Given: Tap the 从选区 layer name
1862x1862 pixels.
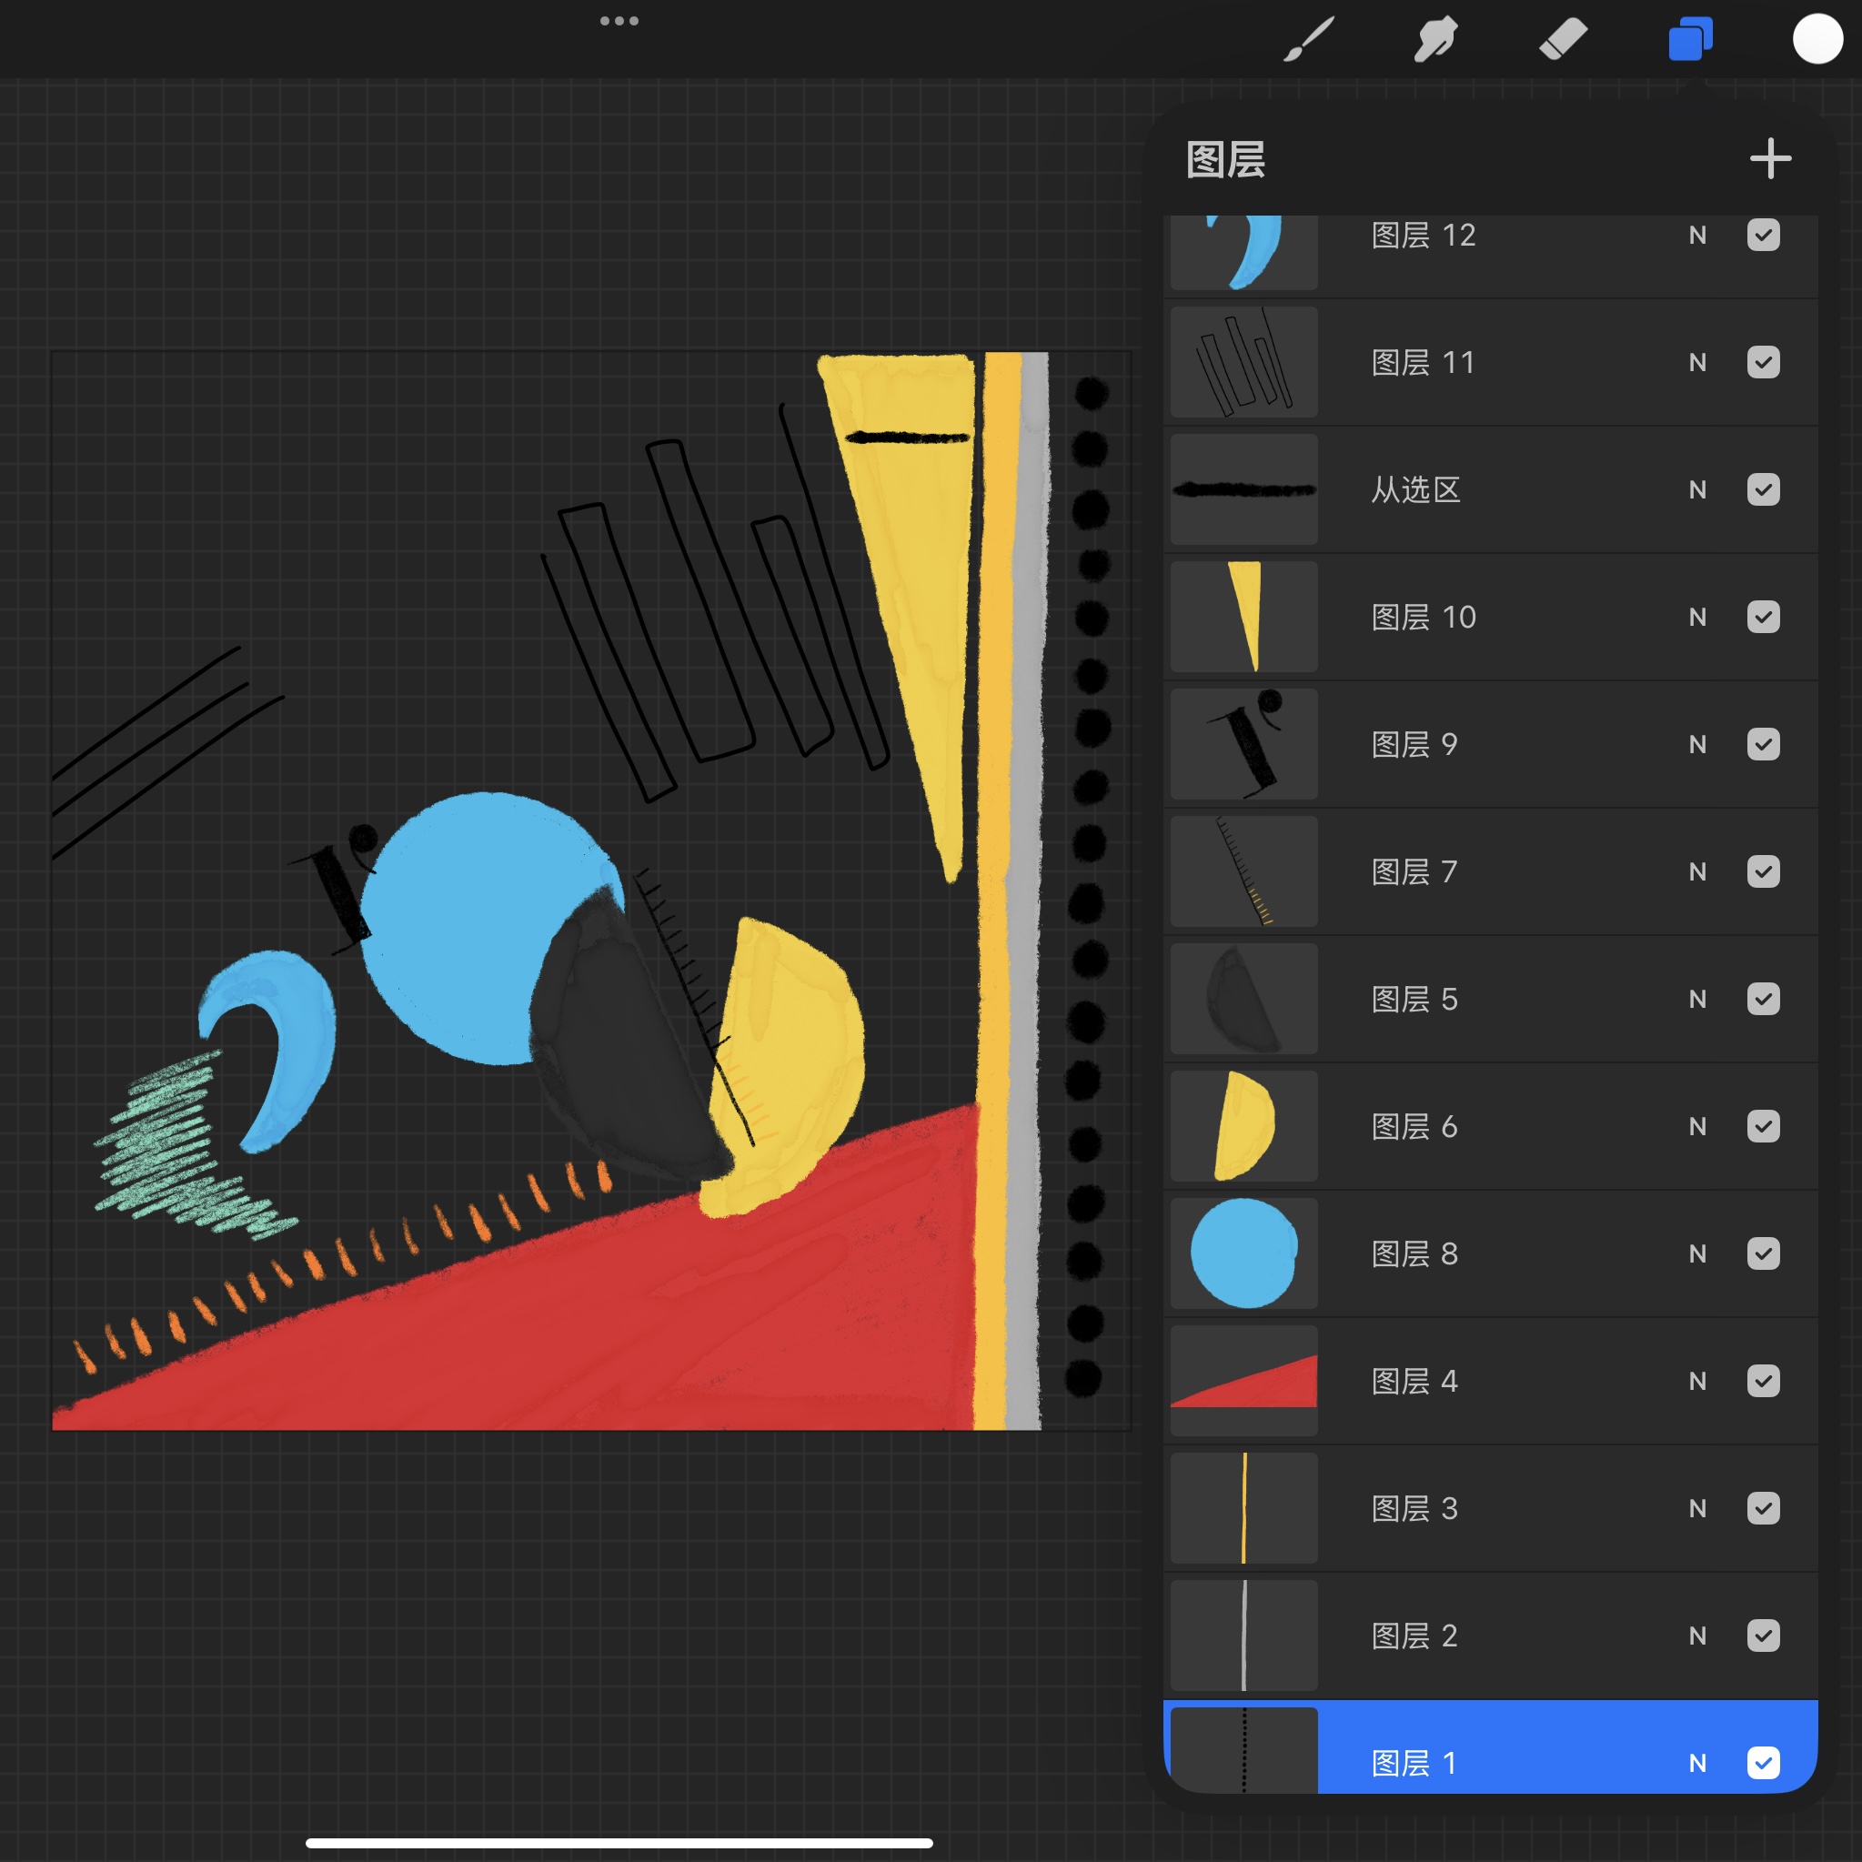Looking at the screenshot, I should (1415, 489).
